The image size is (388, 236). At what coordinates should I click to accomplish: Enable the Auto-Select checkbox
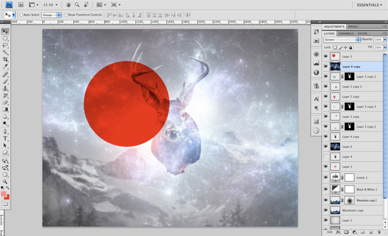pos(21,15)
